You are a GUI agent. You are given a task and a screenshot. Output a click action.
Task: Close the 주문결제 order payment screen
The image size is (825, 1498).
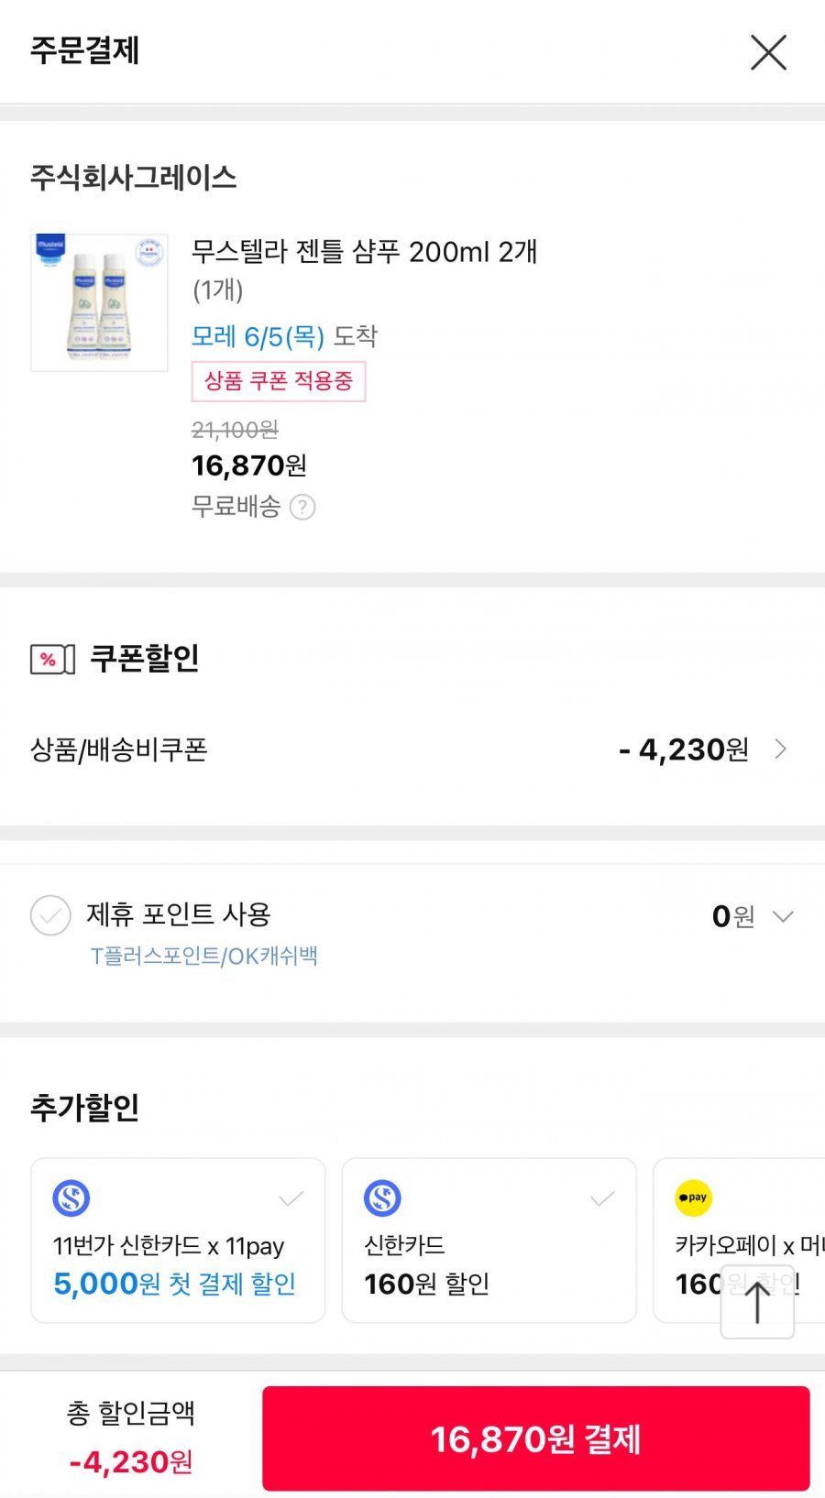[768, 52]
